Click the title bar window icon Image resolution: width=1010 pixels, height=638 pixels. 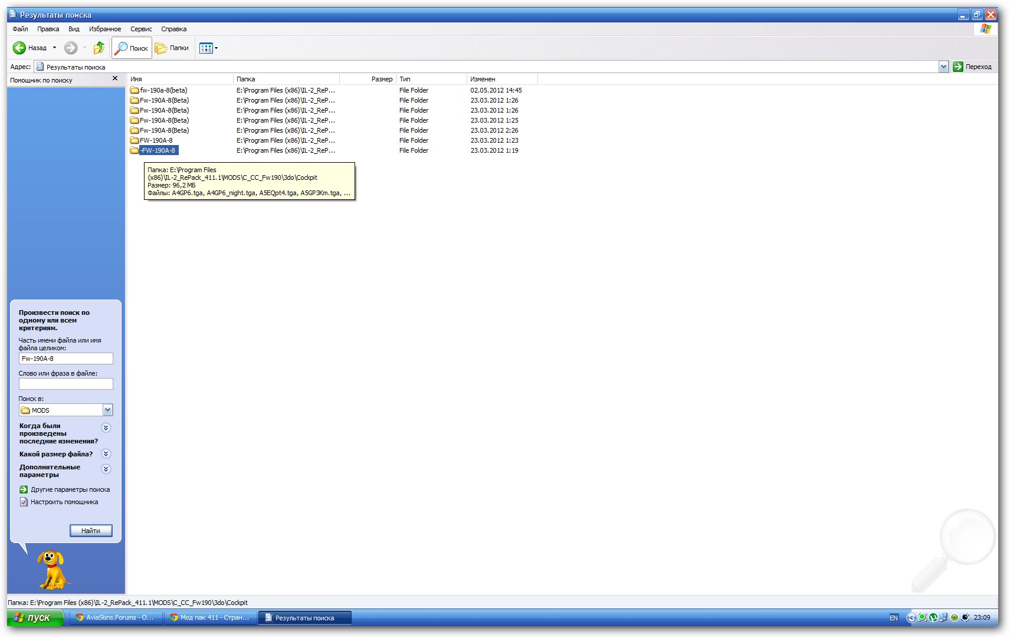pyautogui.click(x=13, y=14)
